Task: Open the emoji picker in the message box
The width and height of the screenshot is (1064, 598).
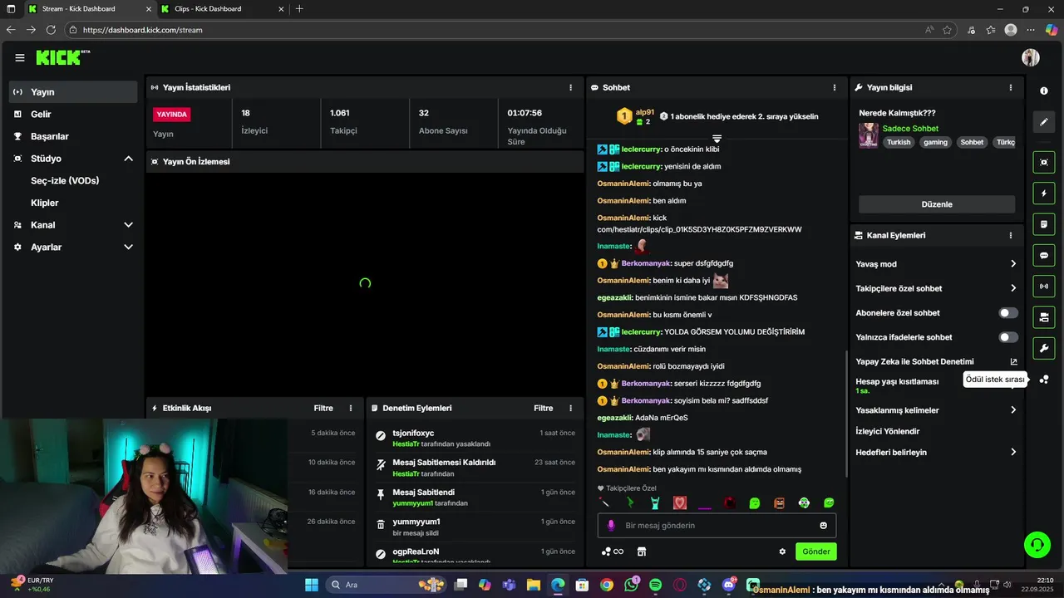Action: click(x=824, y=526)
